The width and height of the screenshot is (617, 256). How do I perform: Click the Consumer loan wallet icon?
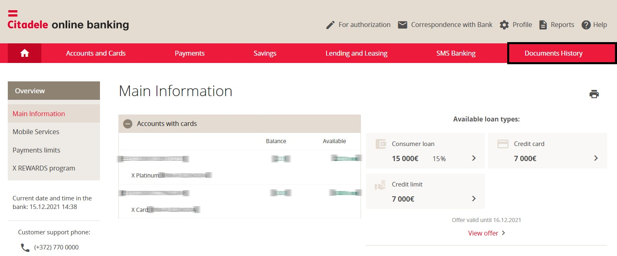381,144
